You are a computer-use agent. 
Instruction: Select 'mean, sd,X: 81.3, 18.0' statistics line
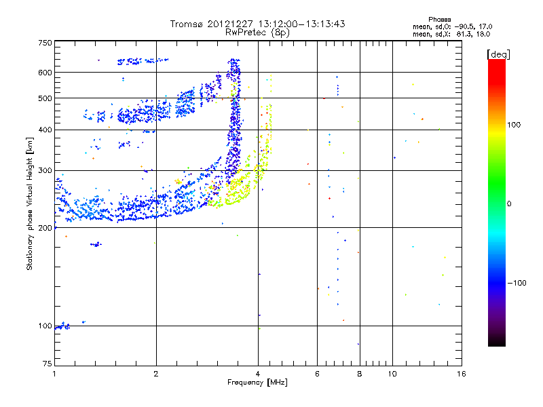click(x=451, y=34)
